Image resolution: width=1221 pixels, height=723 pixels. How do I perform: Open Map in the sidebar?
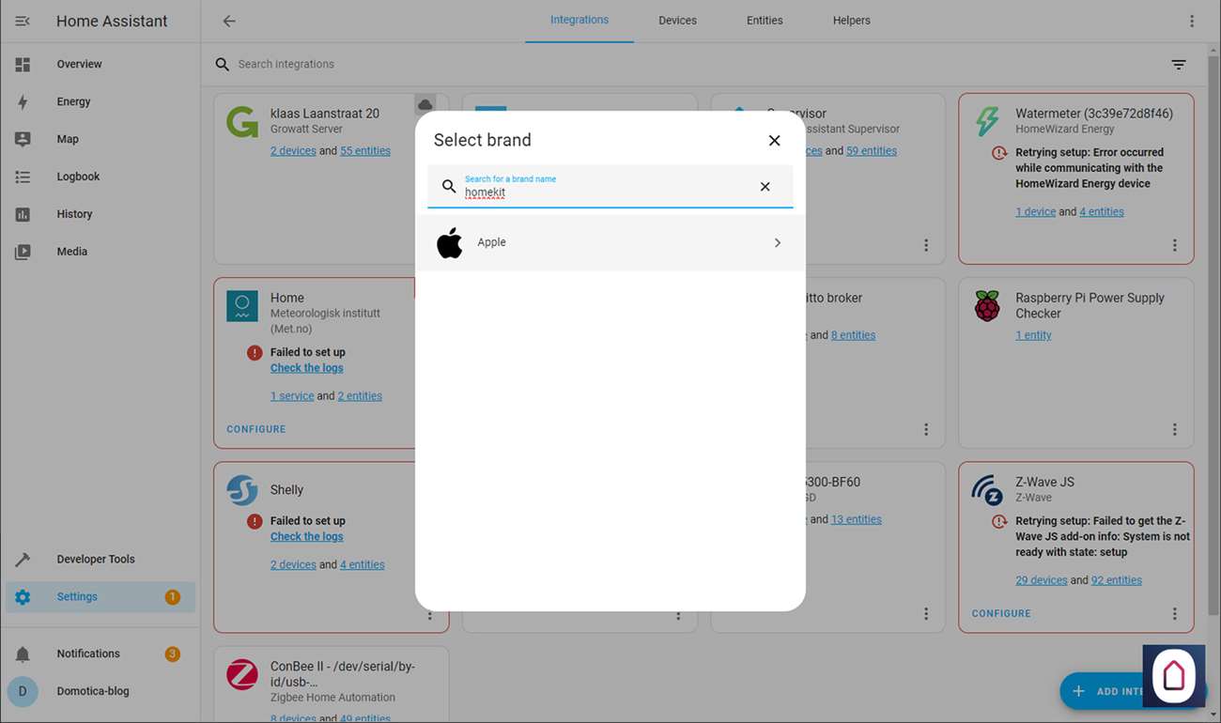coord(100,139)
